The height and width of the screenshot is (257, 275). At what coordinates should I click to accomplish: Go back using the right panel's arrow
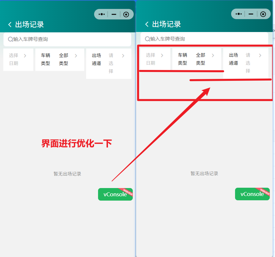point(147,24)
